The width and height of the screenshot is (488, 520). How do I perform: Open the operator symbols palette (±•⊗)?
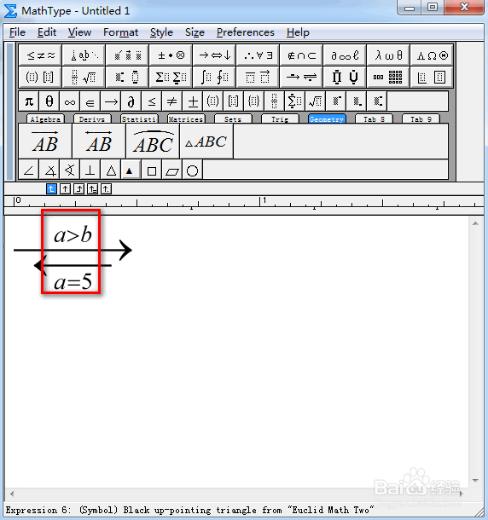click(171, 55)
